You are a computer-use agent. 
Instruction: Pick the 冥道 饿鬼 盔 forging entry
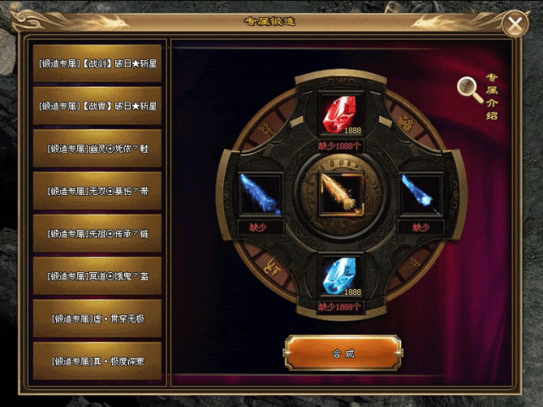[98, 276]
